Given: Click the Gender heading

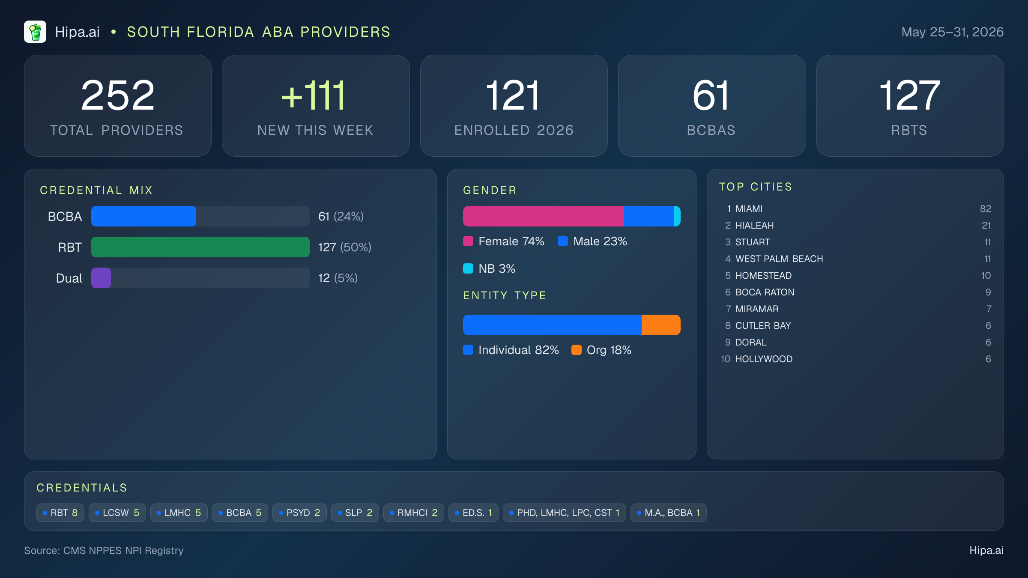Looking at the screenshot, I should (490, 190).
